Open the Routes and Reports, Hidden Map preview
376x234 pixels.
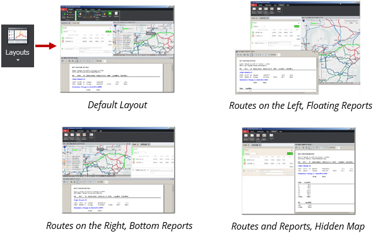pyautogui.click(x=298, y=170)
